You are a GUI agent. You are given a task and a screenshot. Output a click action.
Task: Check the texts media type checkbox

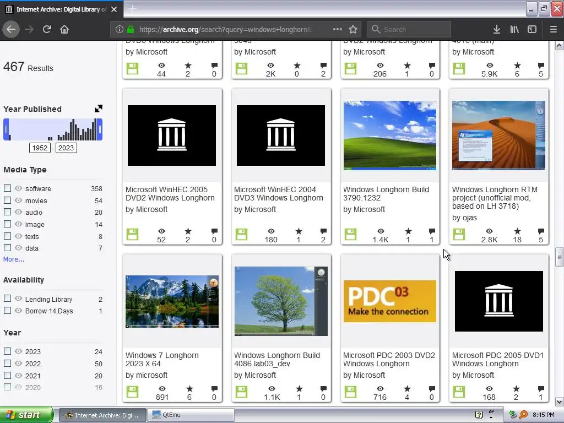tap(7, 236)
